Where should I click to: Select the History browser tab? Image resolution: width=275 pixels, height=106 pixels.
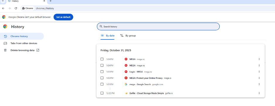tap(26, 1)
